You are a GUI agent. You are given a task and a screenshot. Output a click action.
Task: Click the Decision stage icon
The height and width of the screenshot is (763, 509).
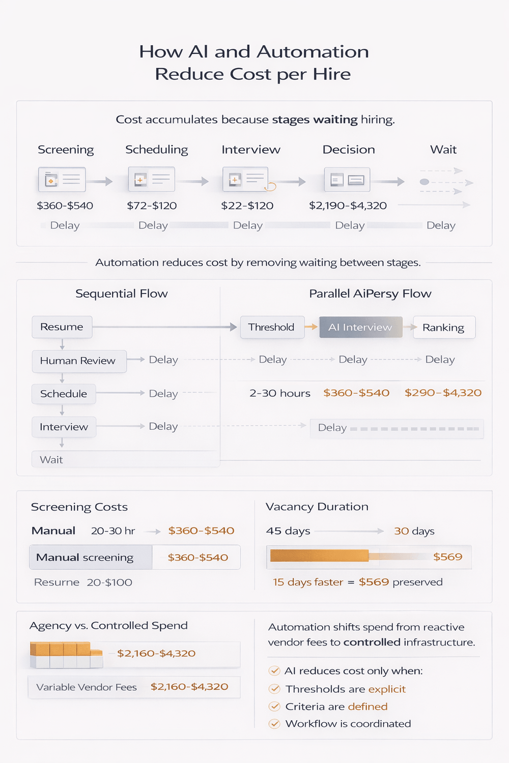(347, 180)
